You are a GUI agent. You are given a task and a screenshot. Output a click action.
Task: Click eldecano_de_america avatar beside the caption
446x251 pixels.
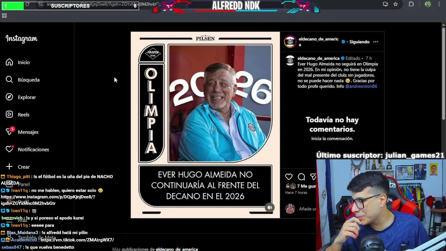pyautogui.click(x=290, y=60)
